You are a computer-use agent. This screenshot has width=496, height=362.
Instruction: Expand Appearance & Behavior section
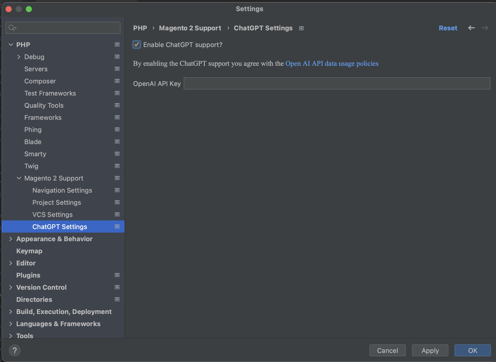tap(11, 239)
